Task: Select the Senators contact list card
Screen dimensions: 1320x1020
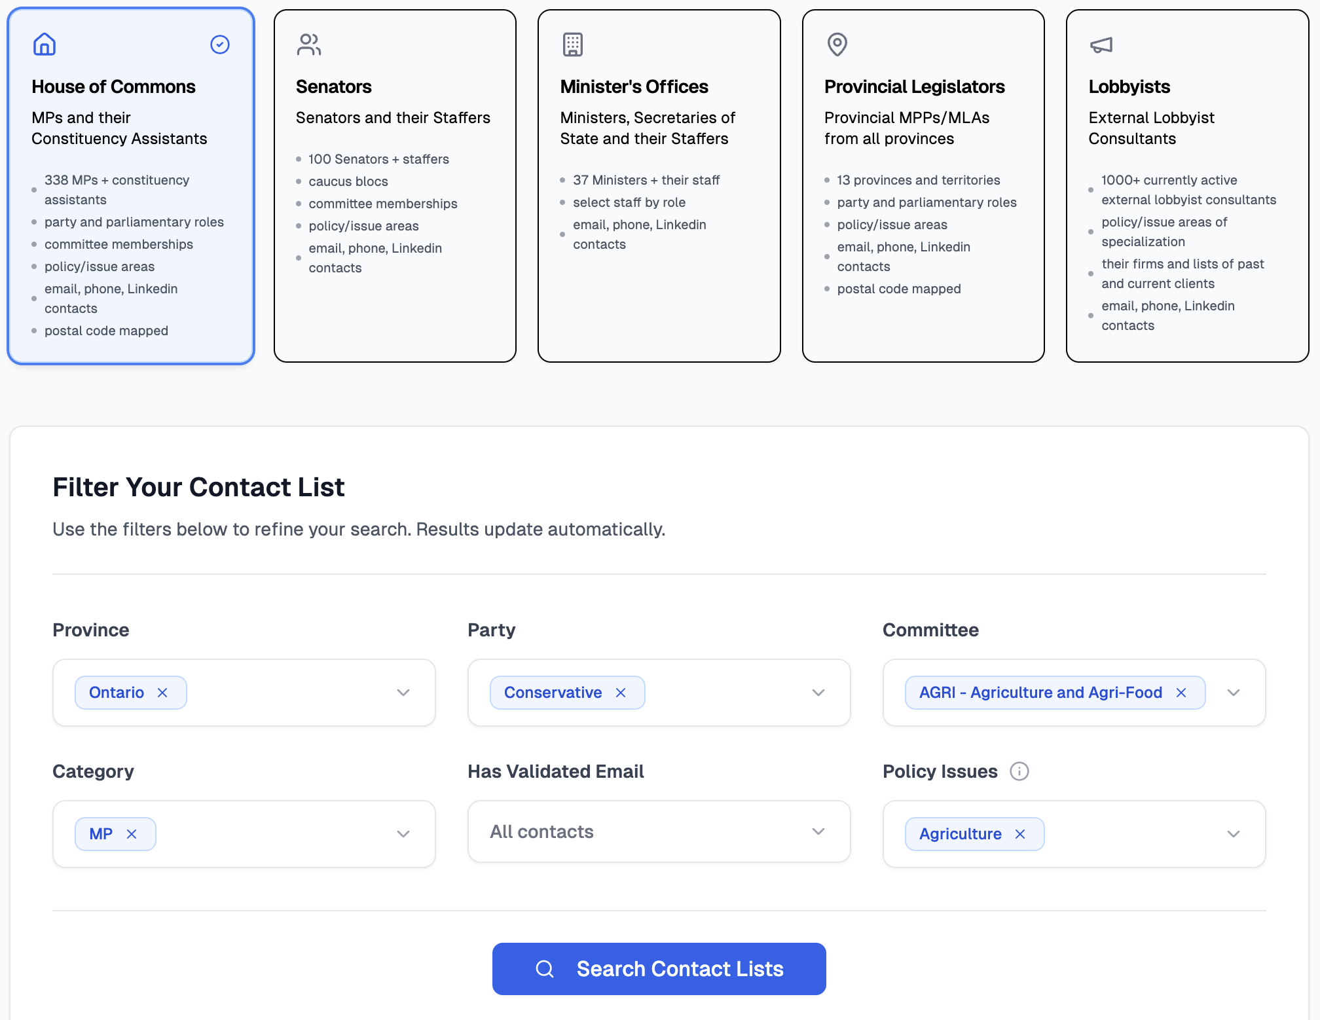Action: [x=395, y=186]
